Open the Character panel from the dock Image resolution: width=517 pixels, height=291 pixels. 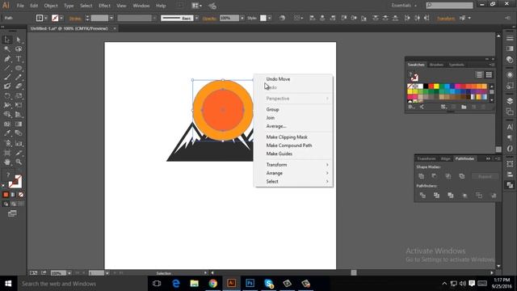510,127
